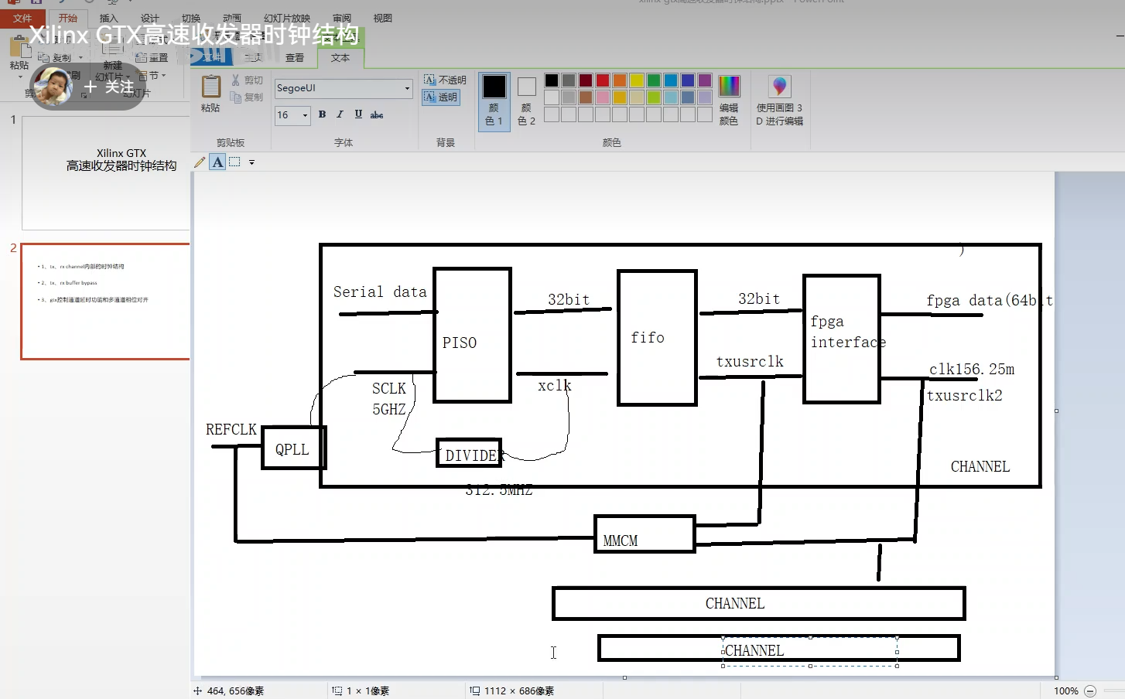Screen dimensions: 1125x699
Task: Apply italic formatting to text
Action: pyautogui.click(x=340, y=114)
